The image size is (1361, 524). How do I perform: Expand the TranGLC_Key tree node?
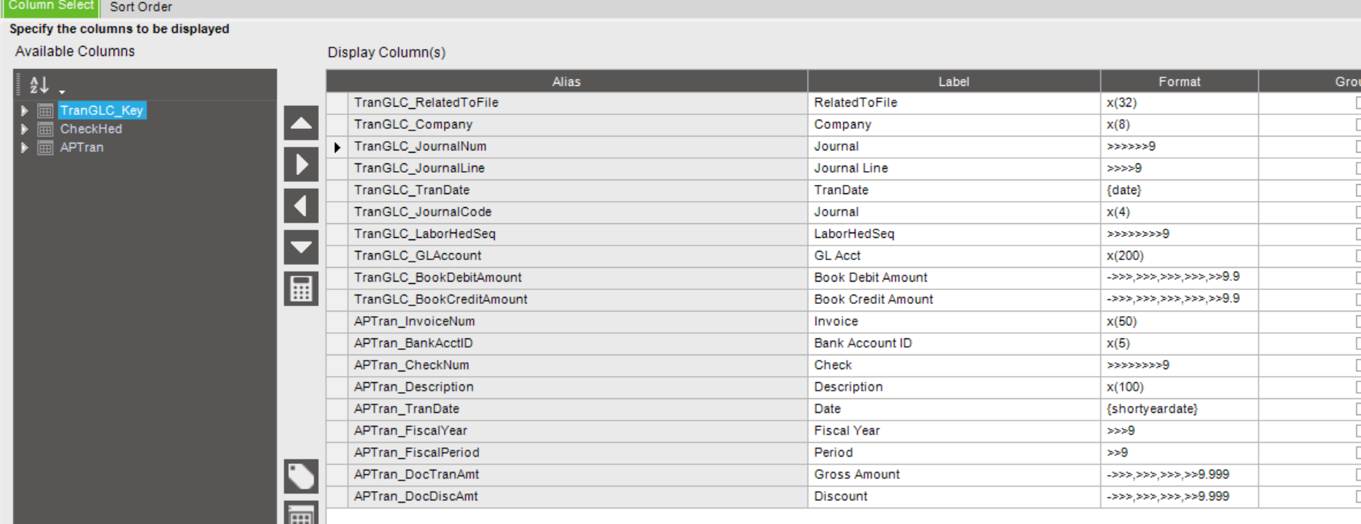25,110
